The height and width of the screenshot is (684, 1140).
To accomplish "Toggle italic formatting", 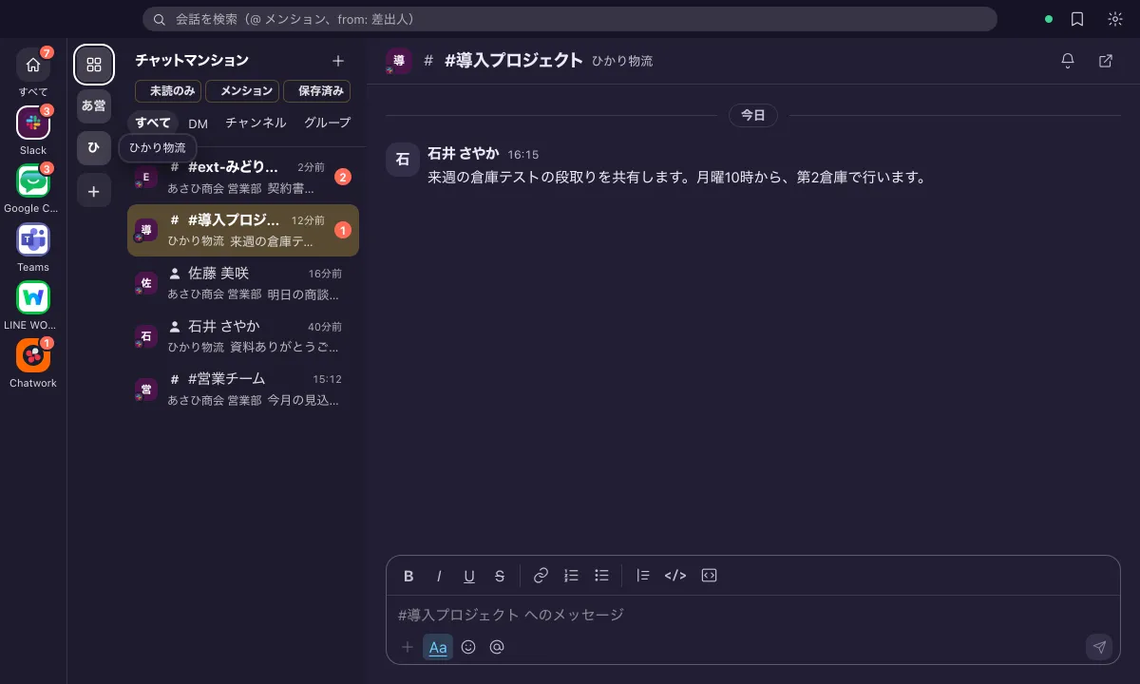I will point(439,576).
